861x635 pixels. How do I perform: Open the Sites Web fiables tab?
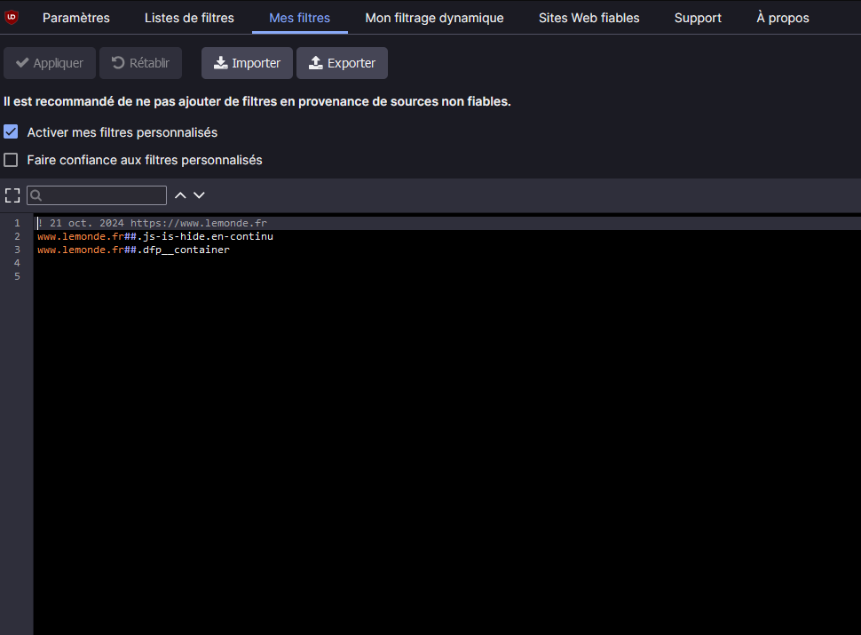click(588, 18)
